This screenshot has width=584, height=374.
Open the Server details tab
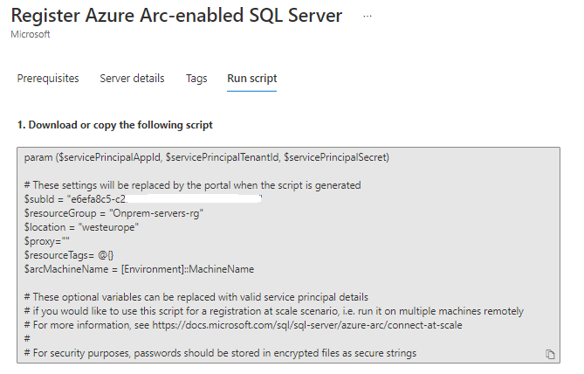tap(132, 79)
